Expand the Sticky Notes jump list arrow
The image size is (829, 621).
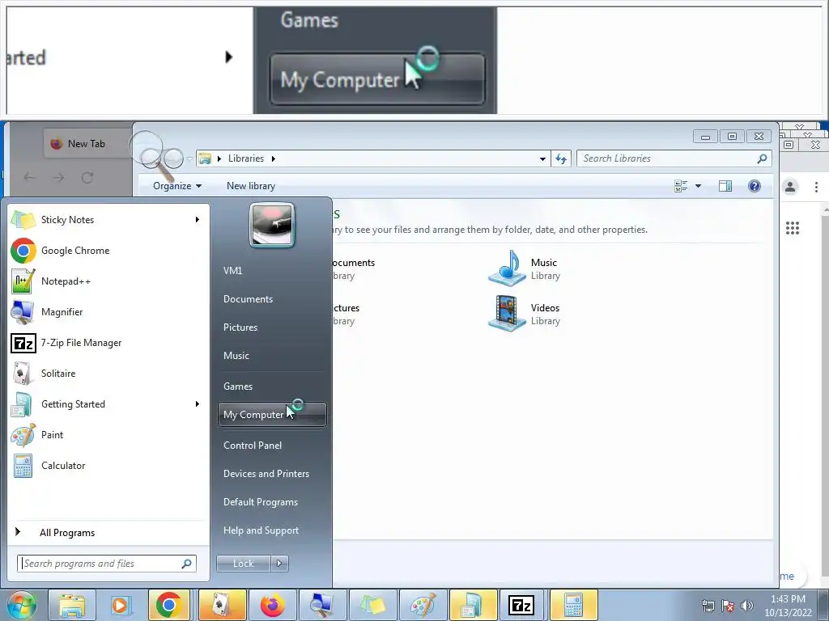198,220
